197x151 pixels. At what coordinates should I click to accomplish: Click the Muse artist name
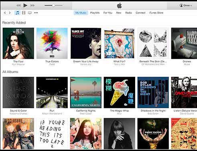187,64
